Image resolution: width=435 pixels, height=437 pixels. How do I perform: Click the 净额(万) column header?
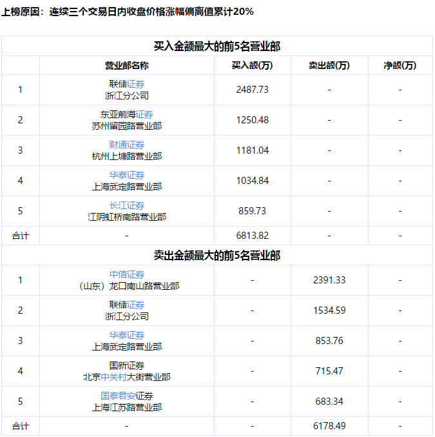(x=400, y=65)
